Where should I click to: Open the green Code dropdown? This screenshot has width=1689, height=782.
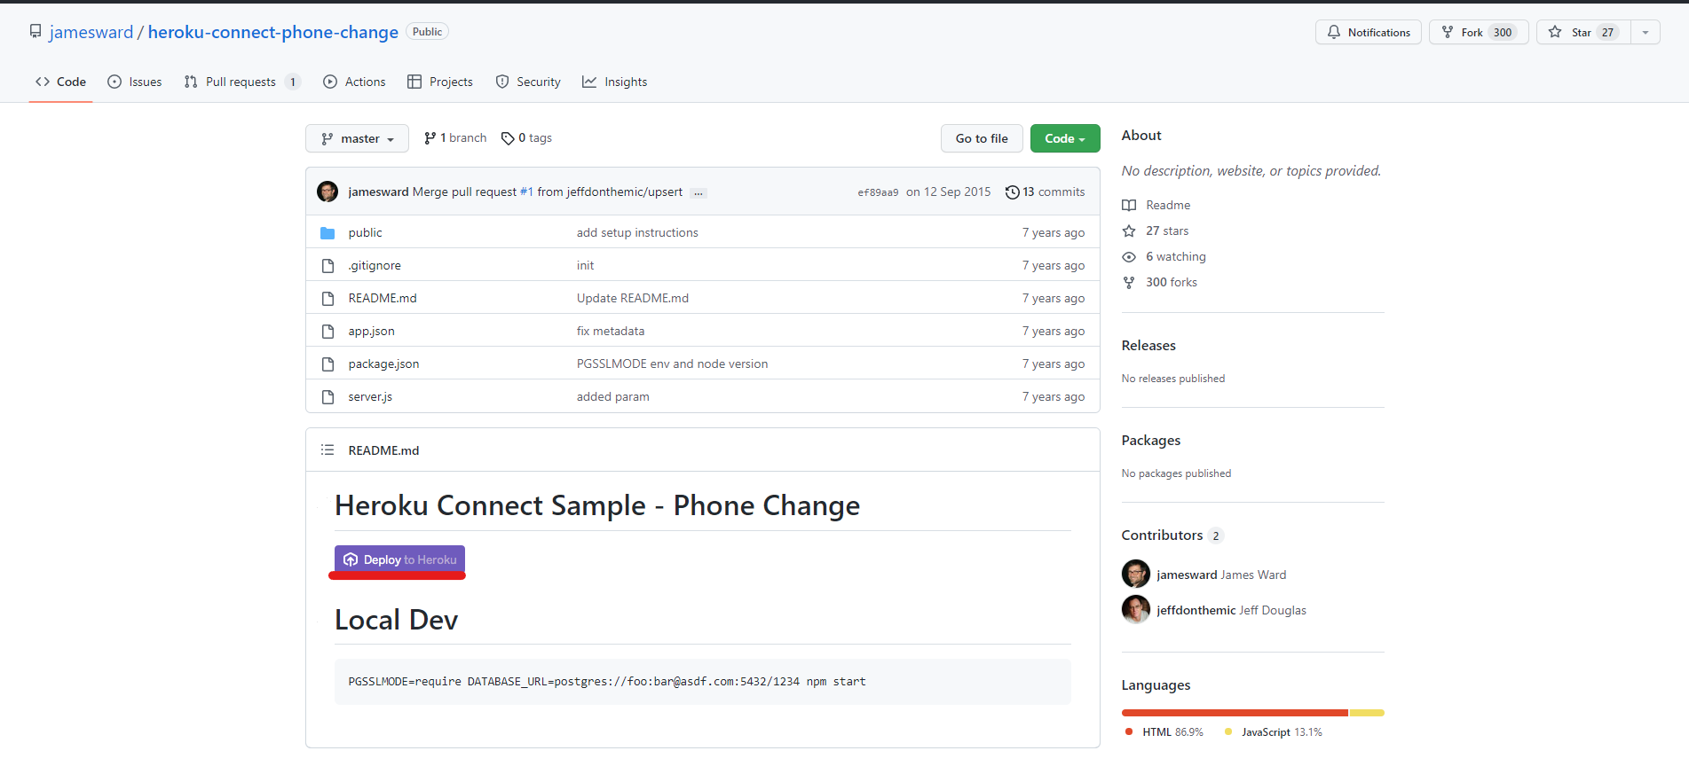pyautogui.click(x=1065, y=138)
